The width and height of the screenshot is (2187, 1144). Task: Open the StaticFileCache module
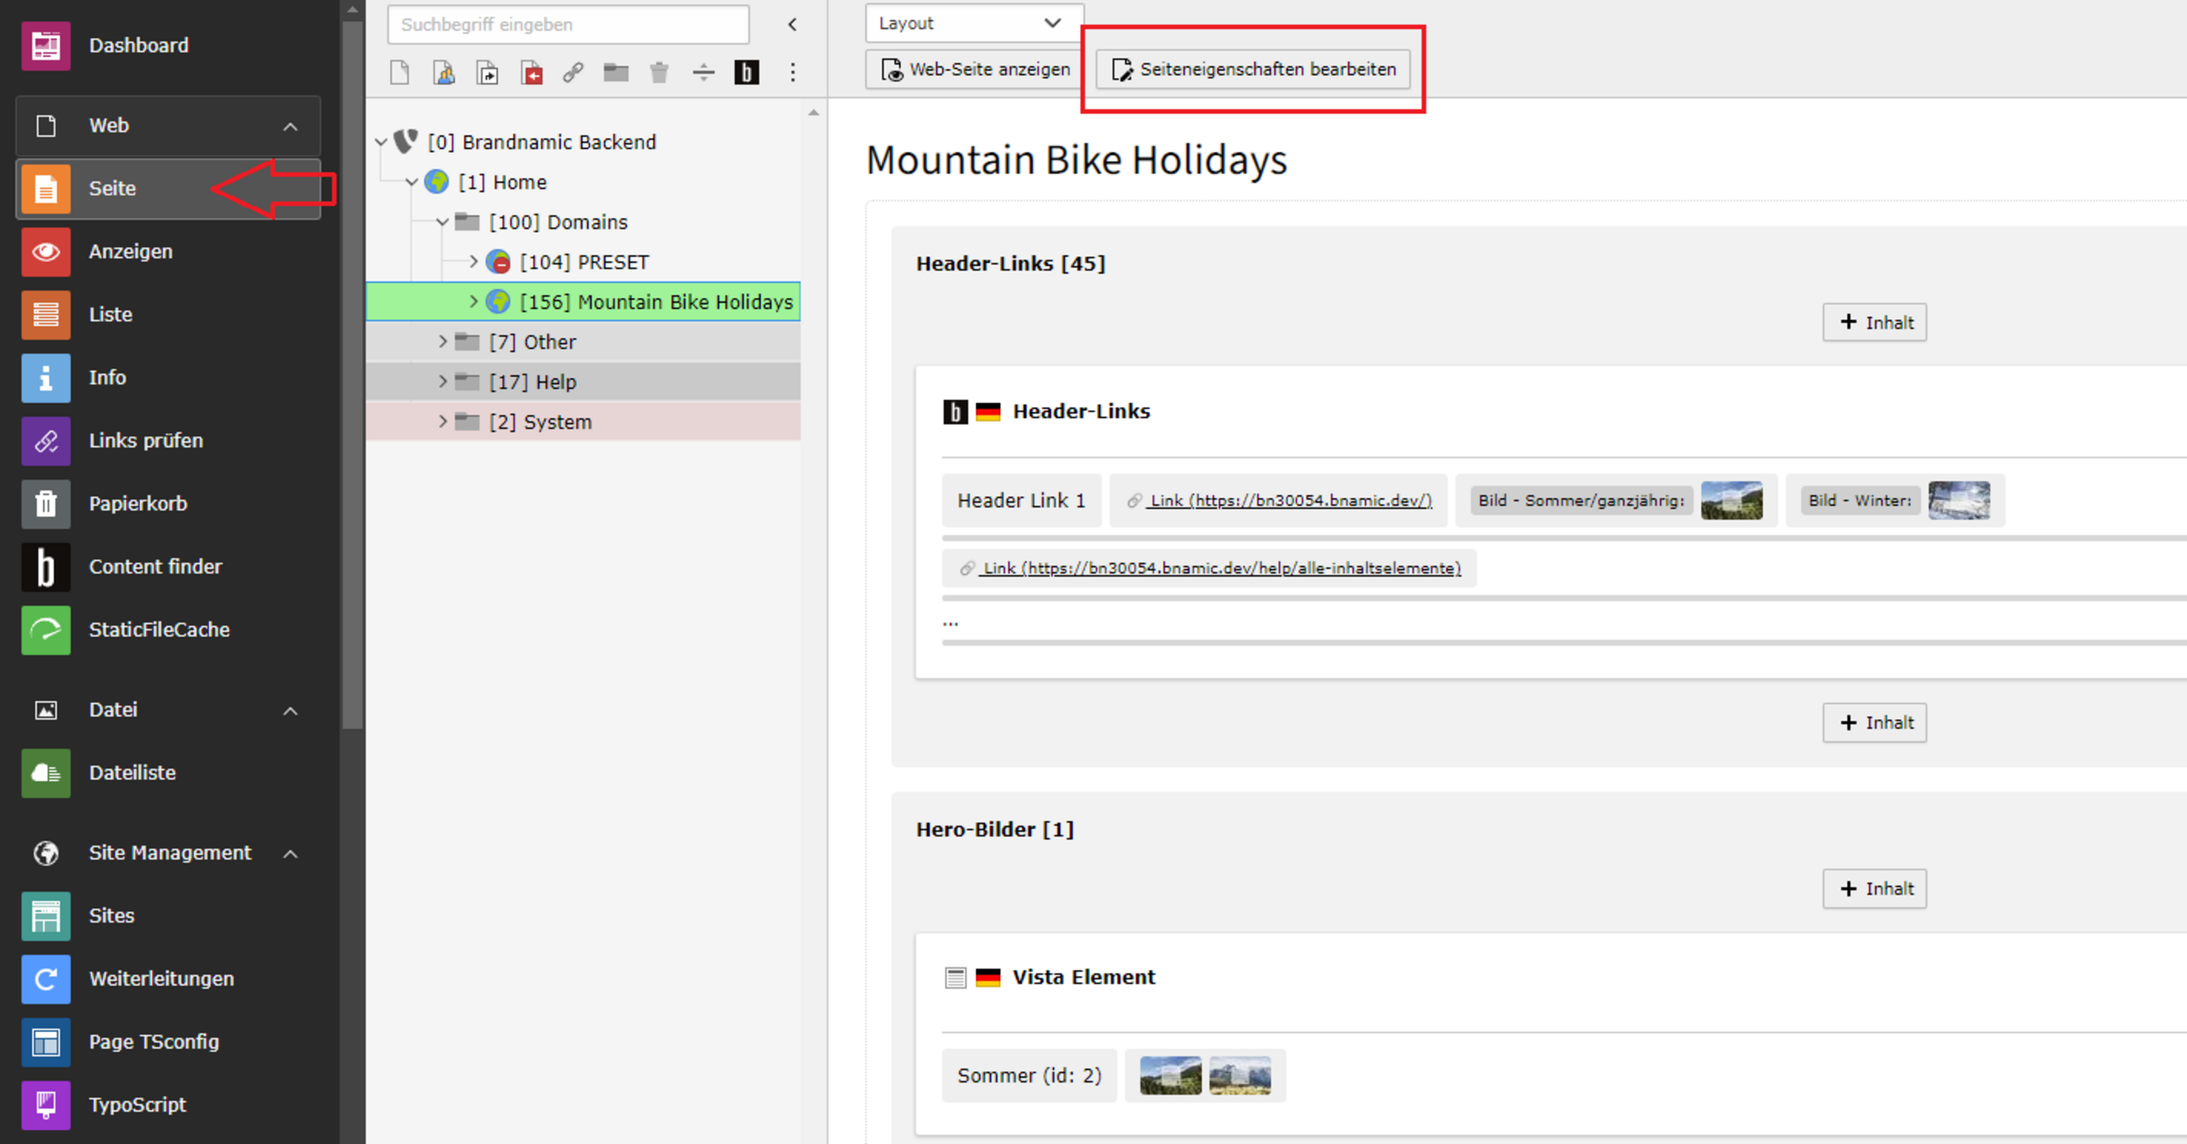point(159,630)
